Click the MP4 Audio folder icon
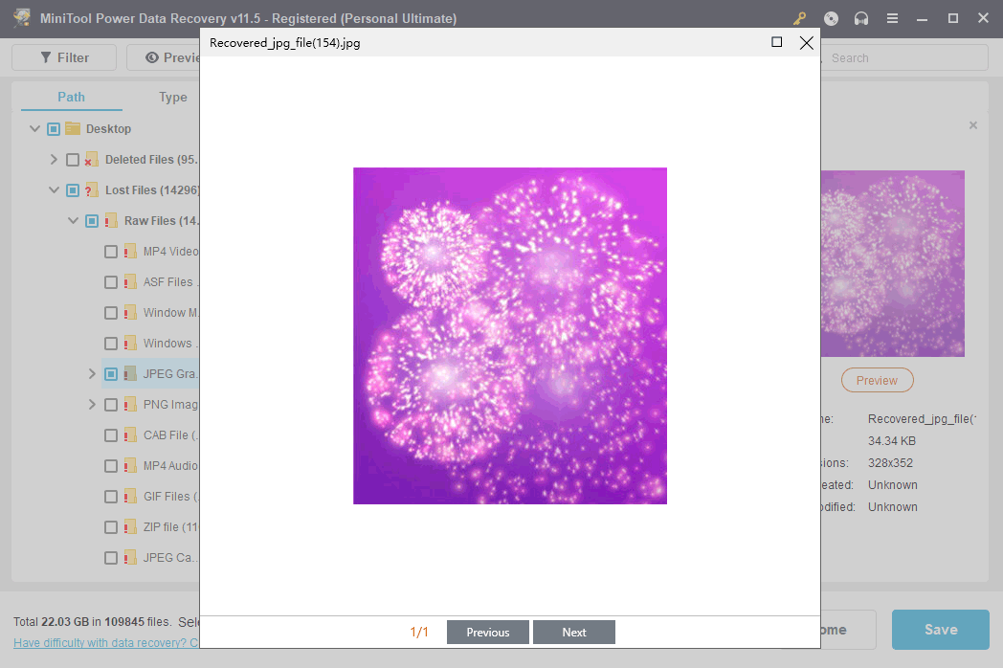Image resolution: width=1003 pixels, height=668 pixels. (130, 466)
